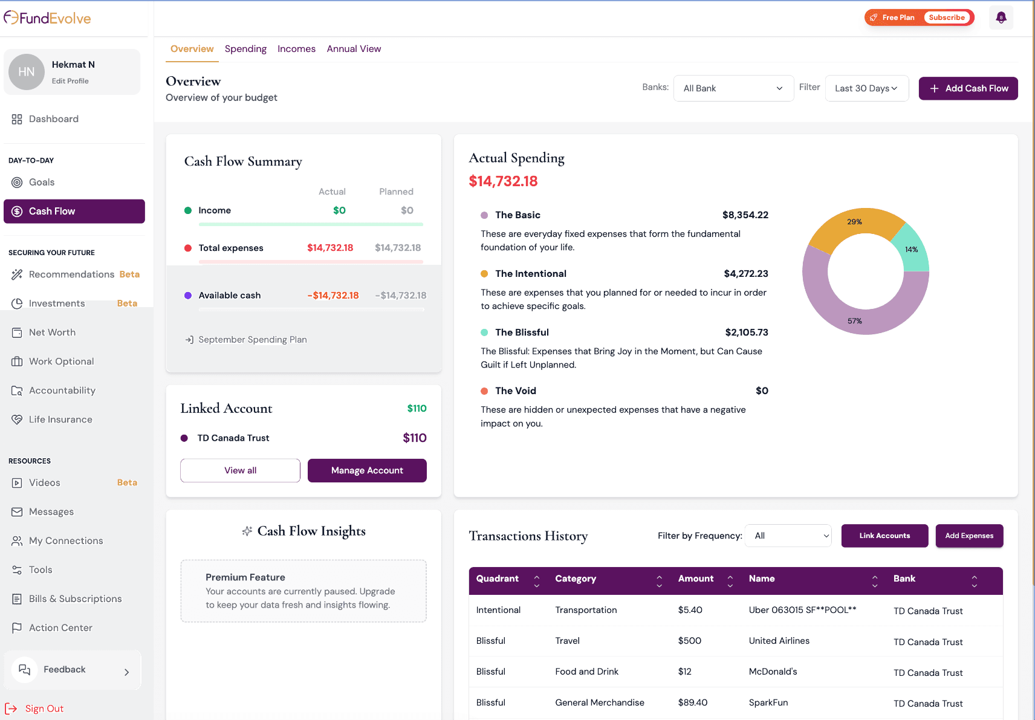This screenshot has width=1035, height=720.
Task: Click the View all button
Action: coord(240,470)
